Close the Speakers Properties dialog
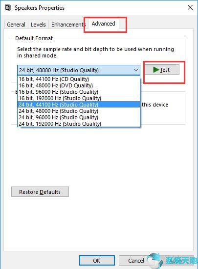Viewport: 198px width, 269px height. point(190,7)
